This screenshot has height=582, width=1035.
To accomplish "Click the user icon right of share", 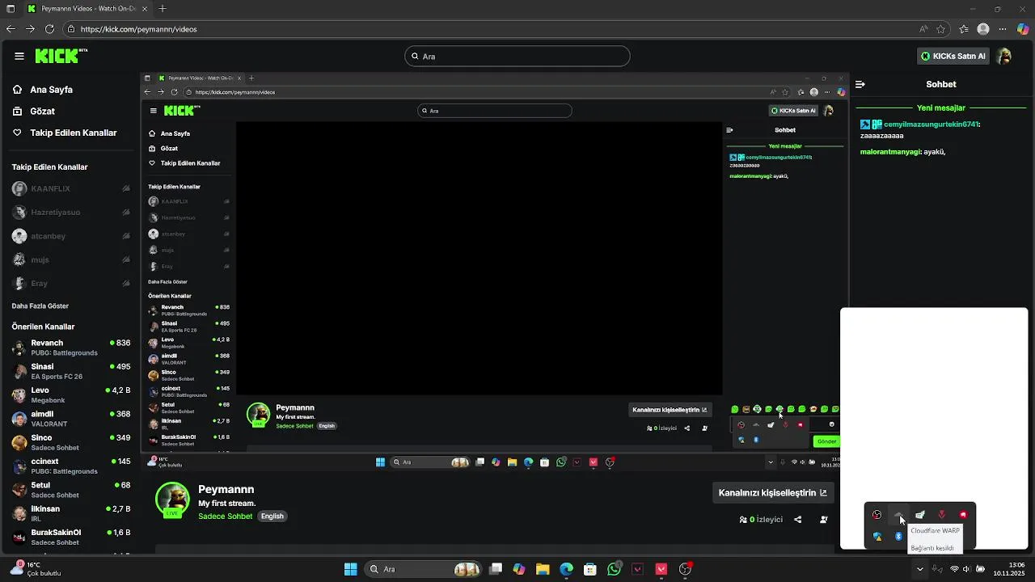I will coord(824,520).
